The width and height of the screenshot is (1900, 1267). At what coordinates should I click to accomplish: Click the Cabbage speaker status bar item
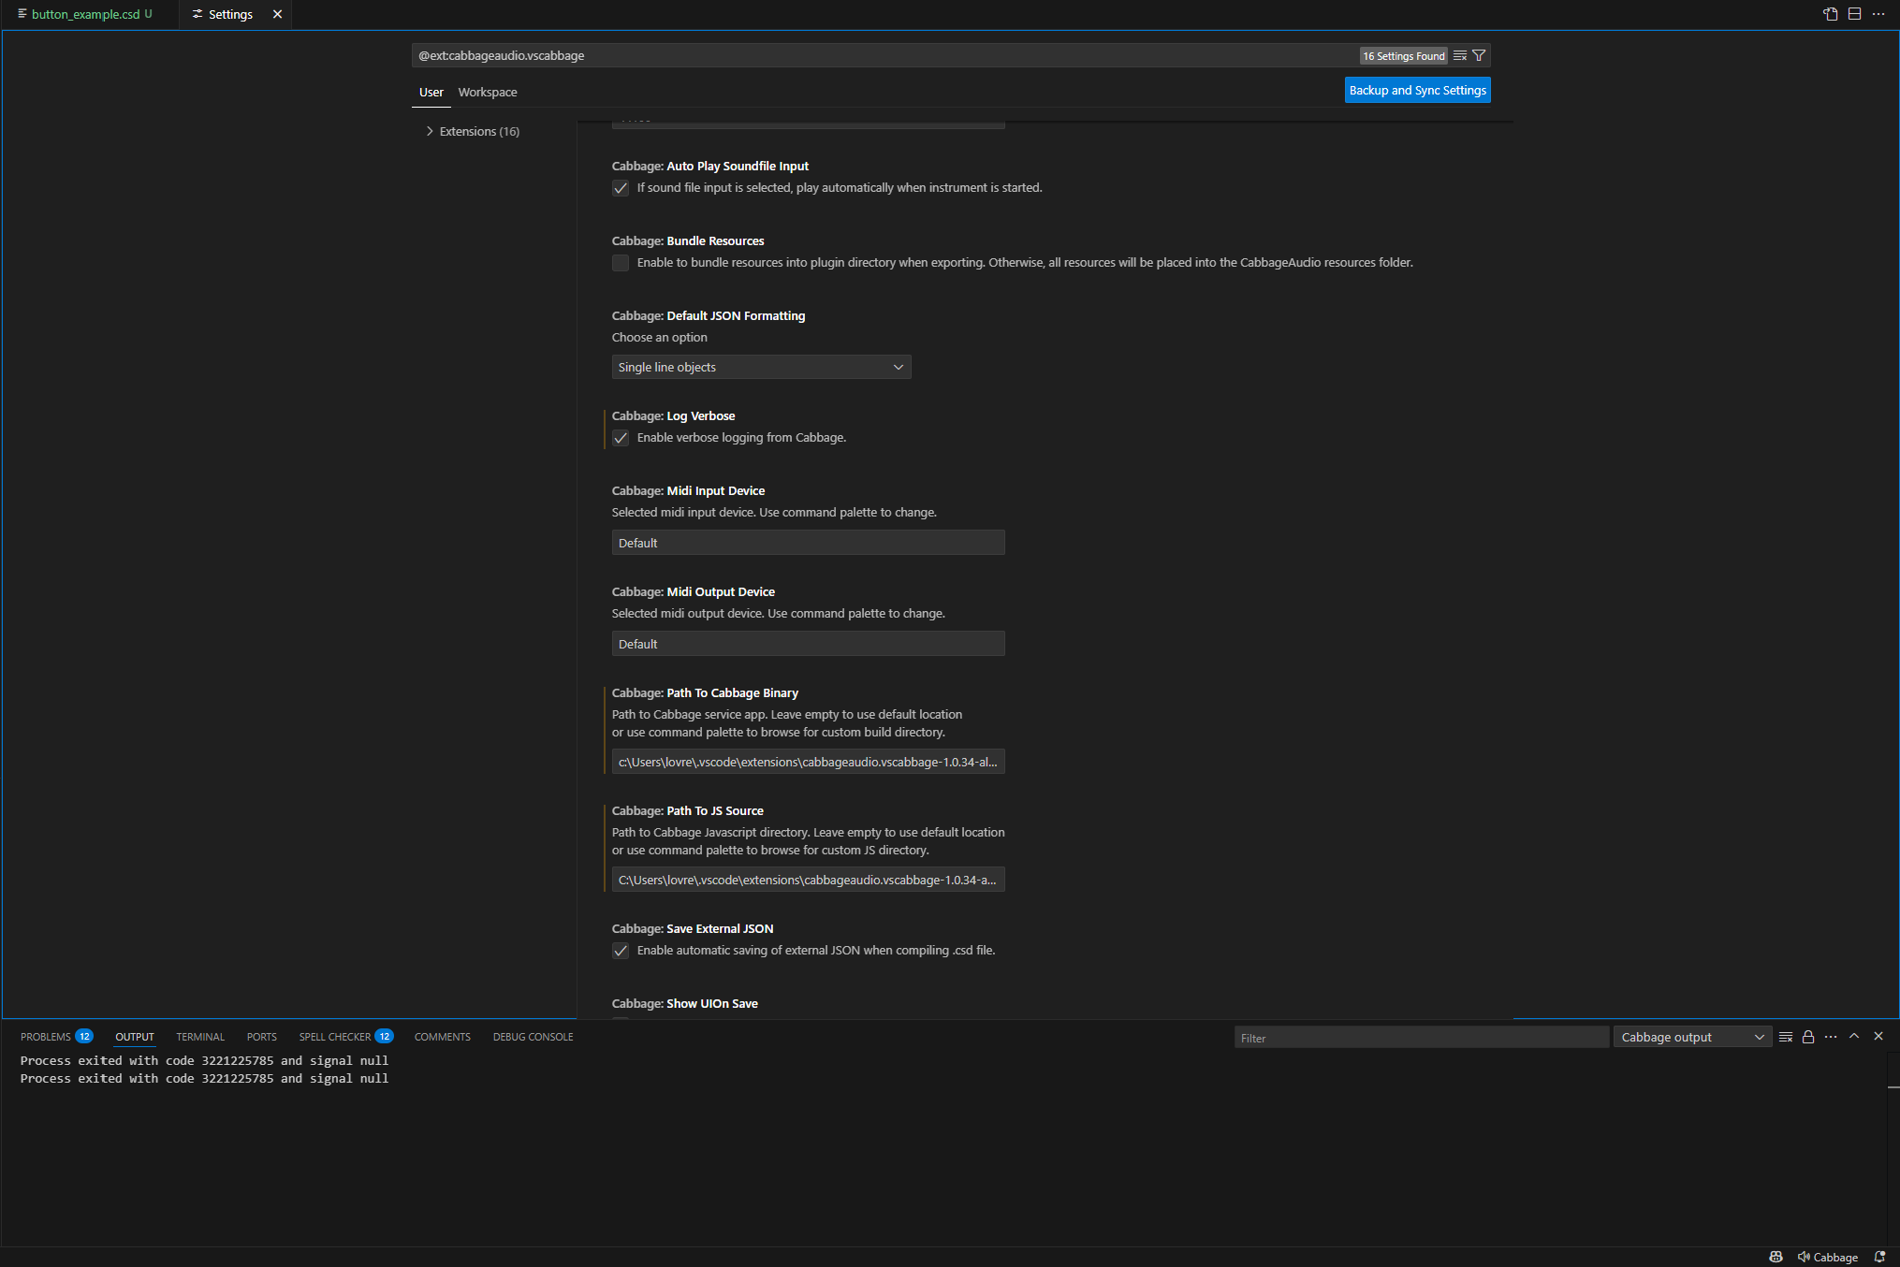pyautogui.click(x=1828, y=1257)
